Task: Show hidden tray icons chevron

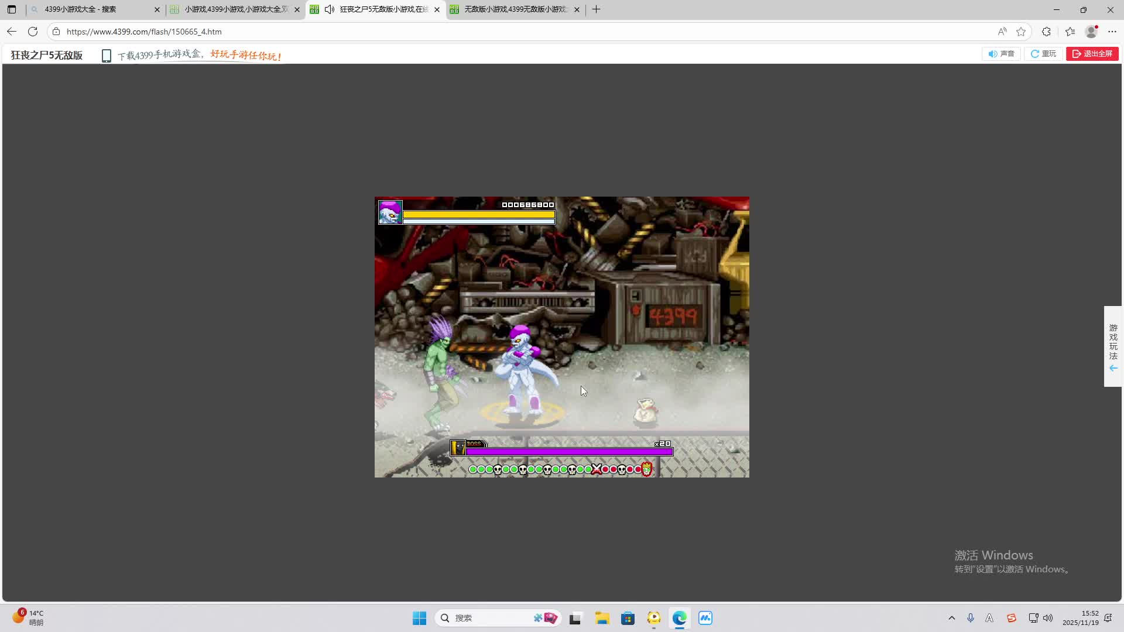Action: 951,618
